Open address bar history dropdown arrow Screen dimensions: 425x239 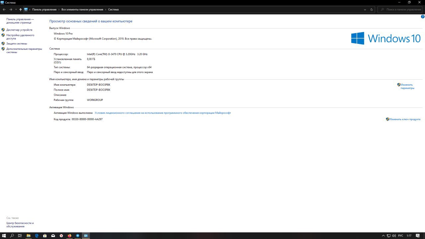coord(365,10)
